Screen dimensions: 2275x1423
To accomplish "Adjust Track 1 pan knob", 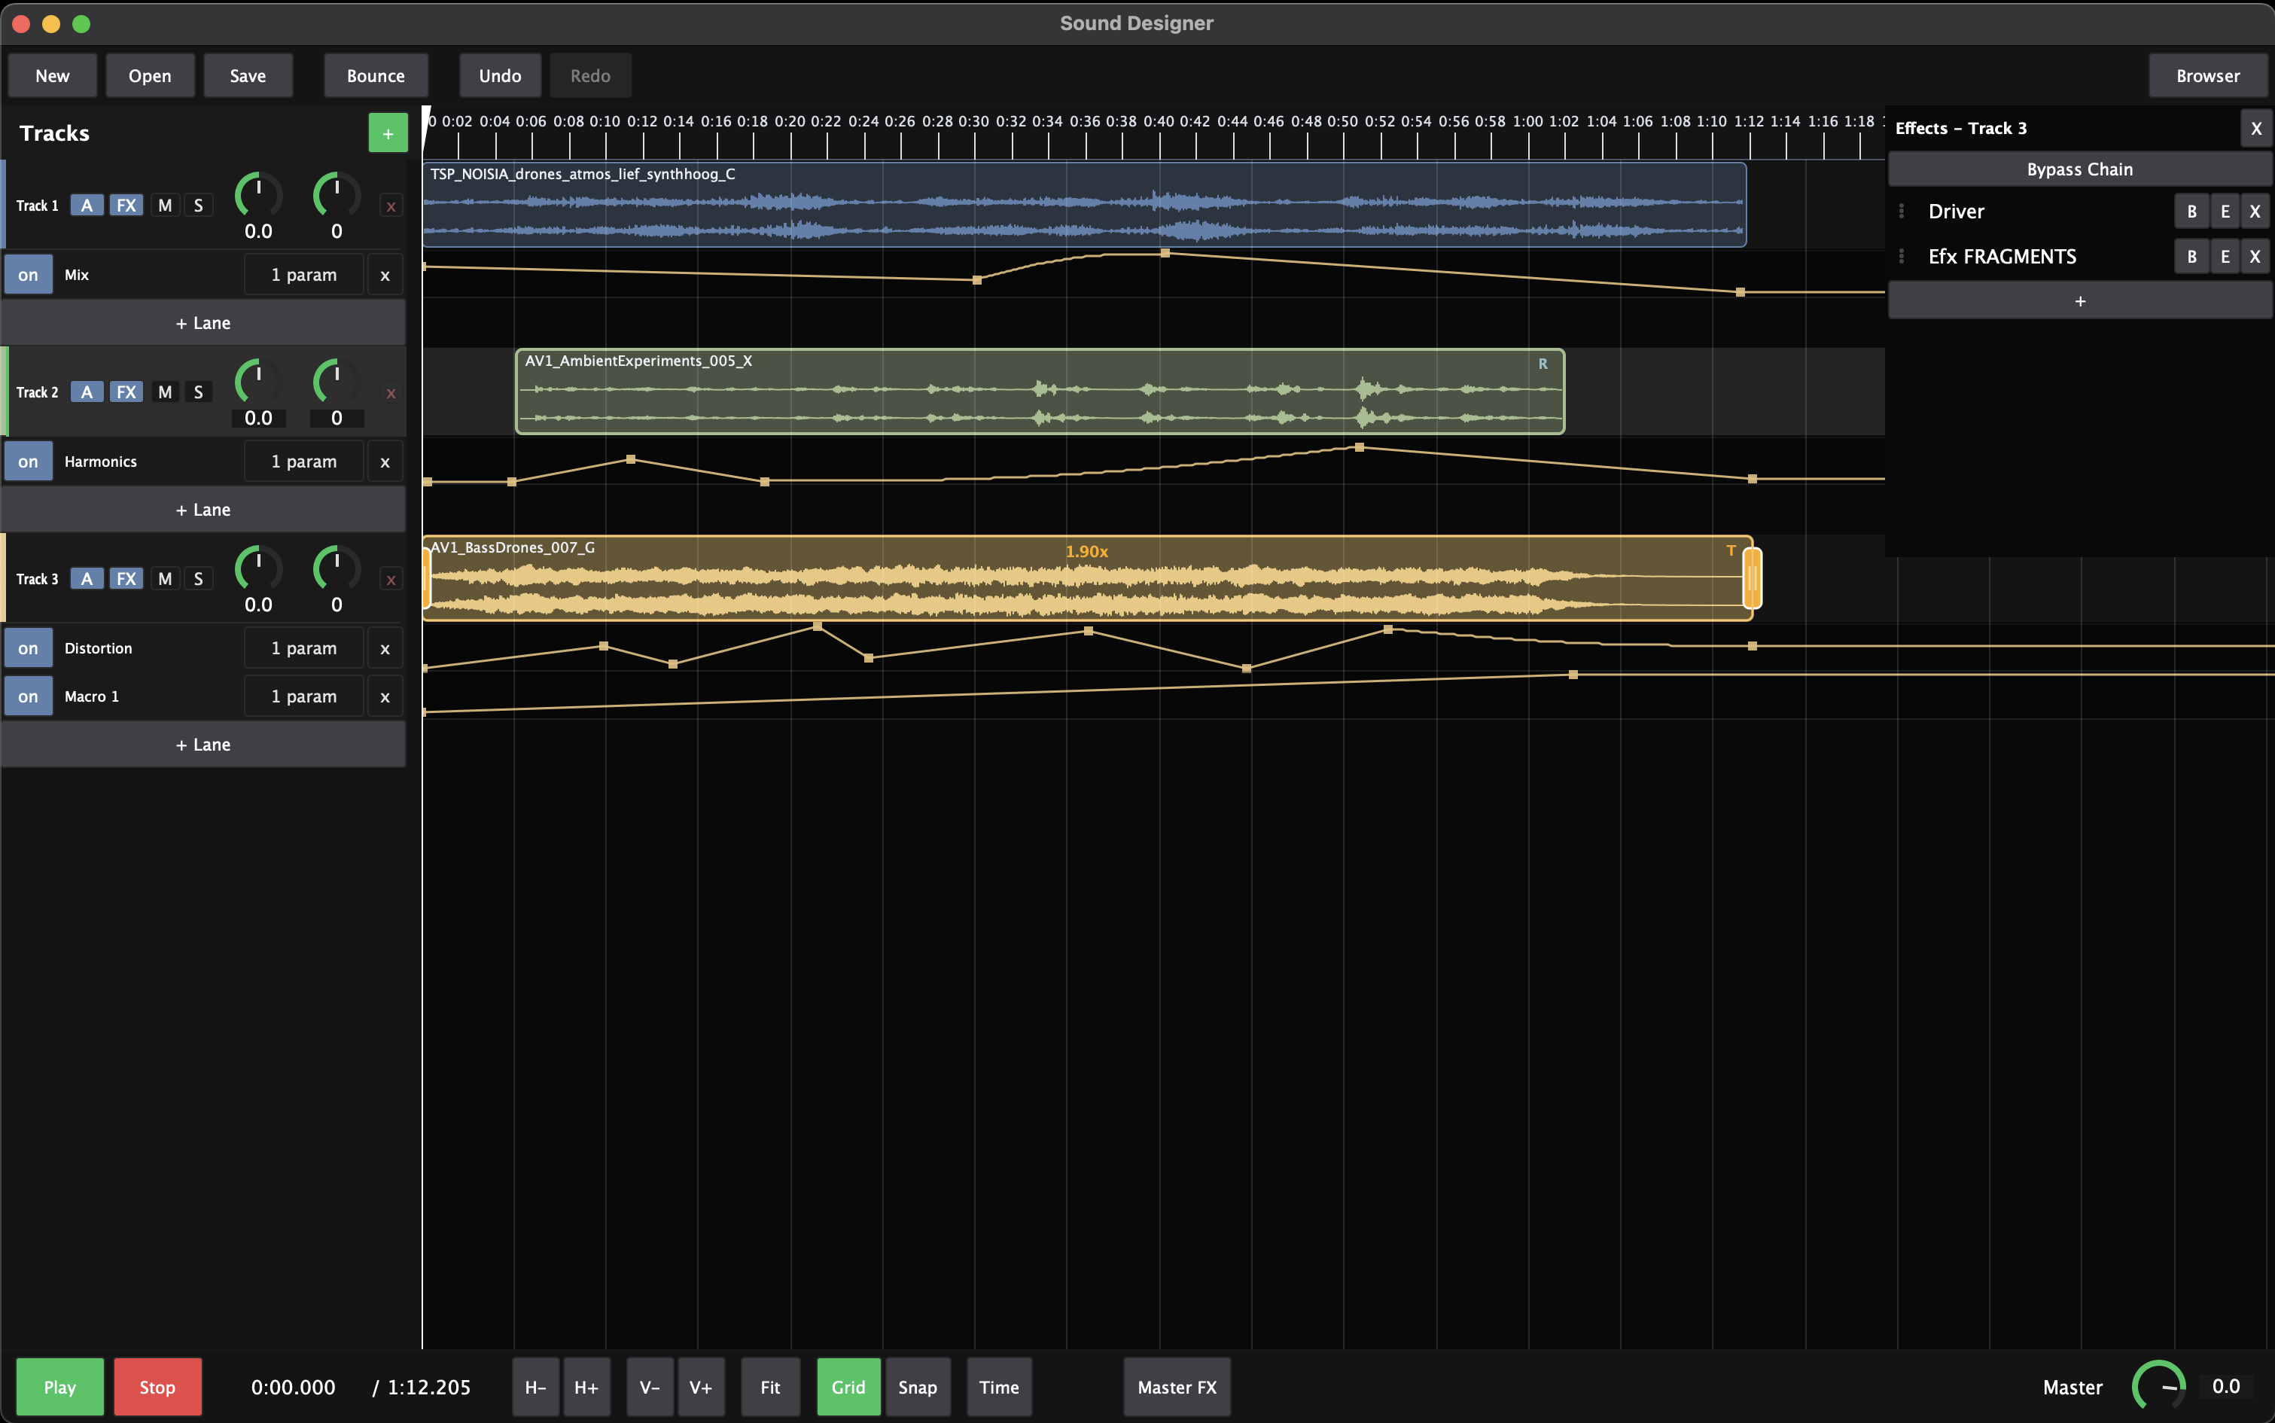I will 336,195.
